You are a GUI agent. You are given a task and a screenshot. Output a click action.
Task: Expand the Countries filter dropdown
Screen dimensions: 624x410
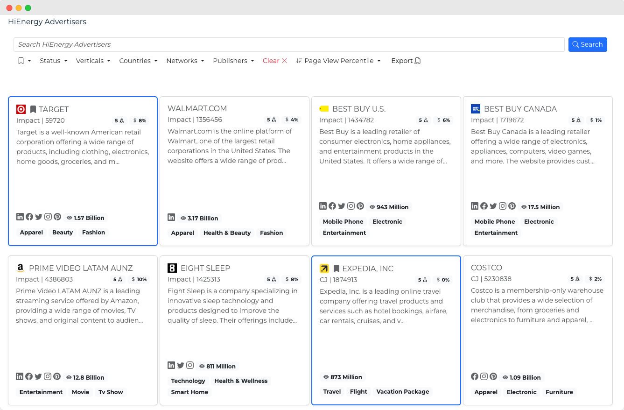[139, 61]
